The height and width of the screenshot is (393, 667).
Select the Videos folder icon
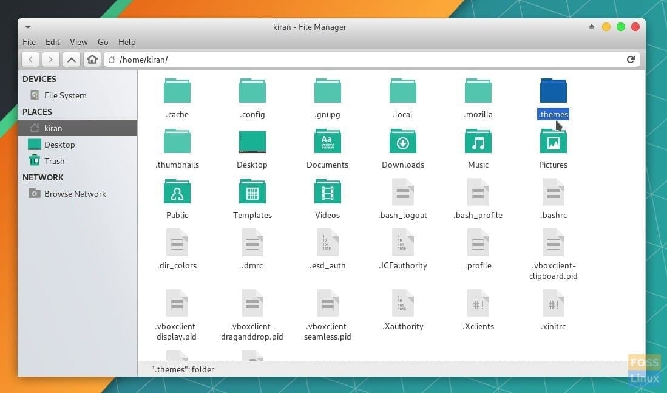[x=328, y=191]
